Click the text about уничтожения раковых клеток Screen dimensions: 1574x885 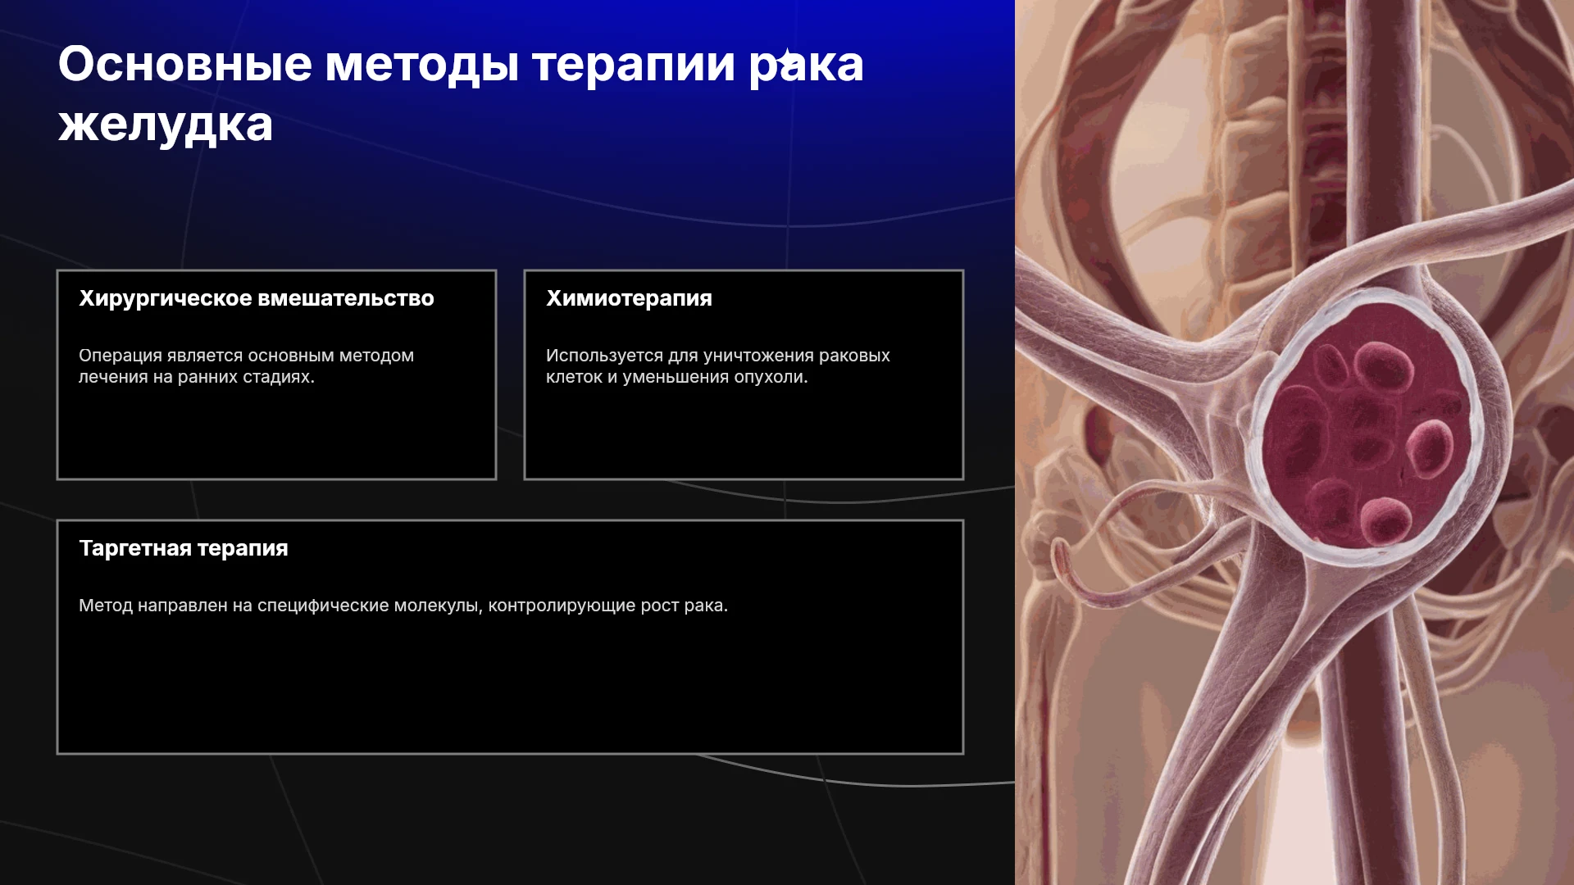coord(717,366)
